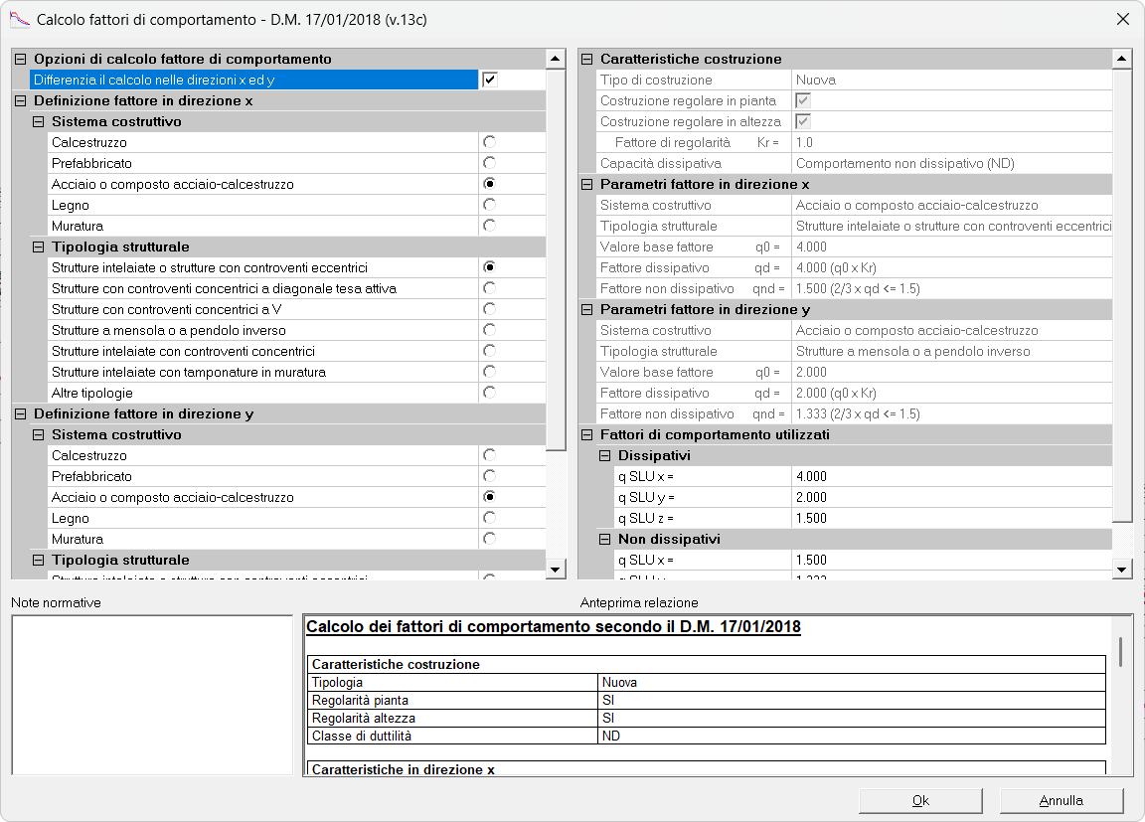Select Calcestruzzo radio in direzione x
The height and width of the screenshot is (822, 1145).
[489, 142]
